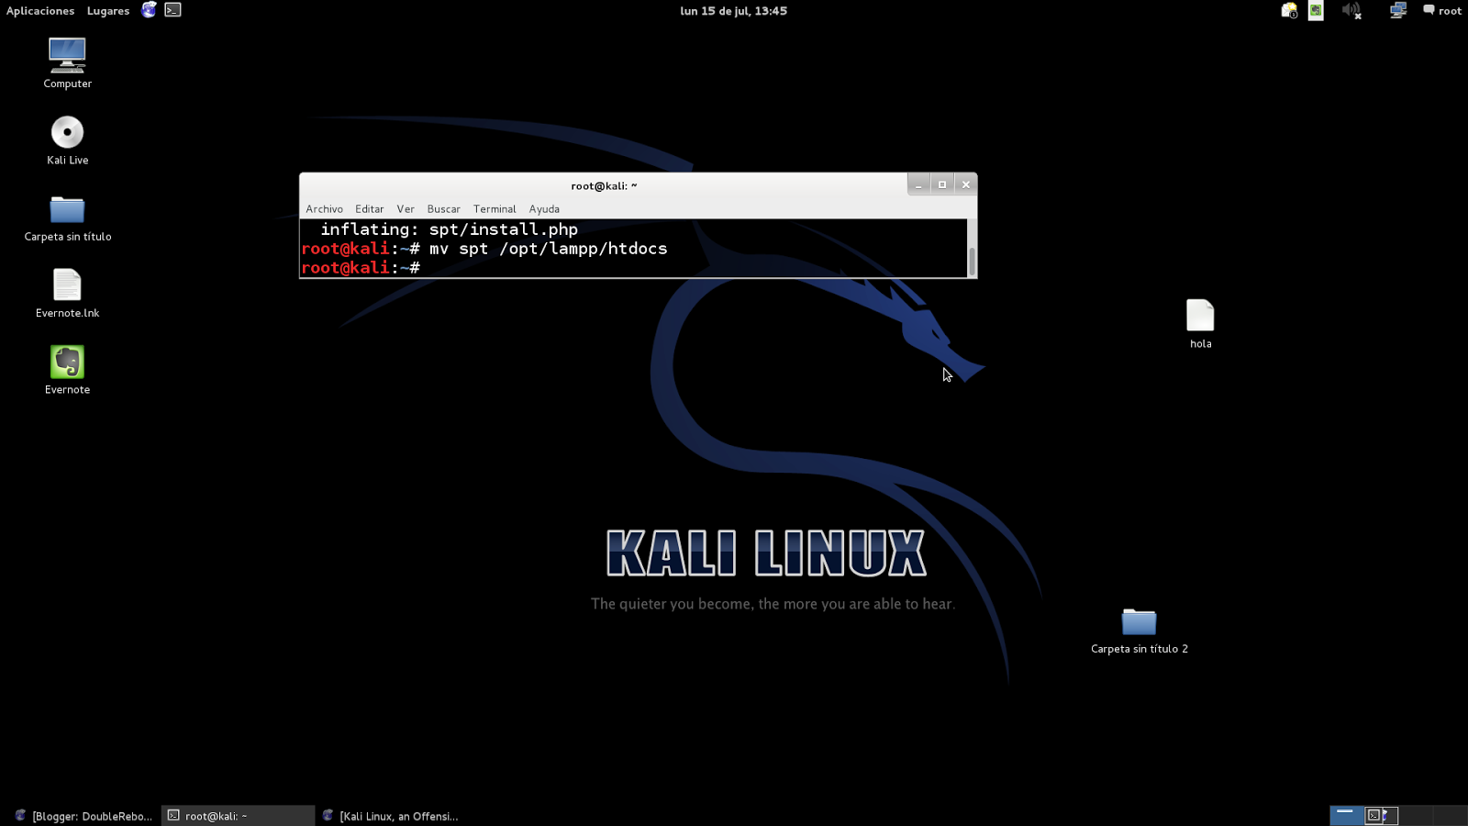The width and height of the screenshot is (1468, 826).
Task: Open the network connections tray icon
Action: (x=1397, y=10)
